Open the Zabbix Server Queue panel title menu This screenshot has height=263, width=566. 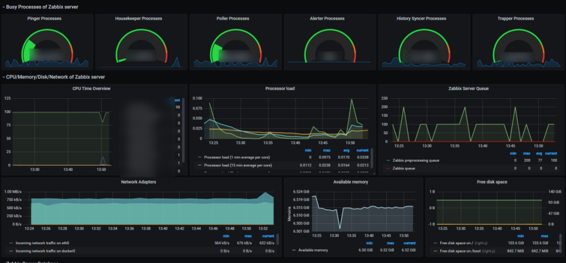click(469, 88)
